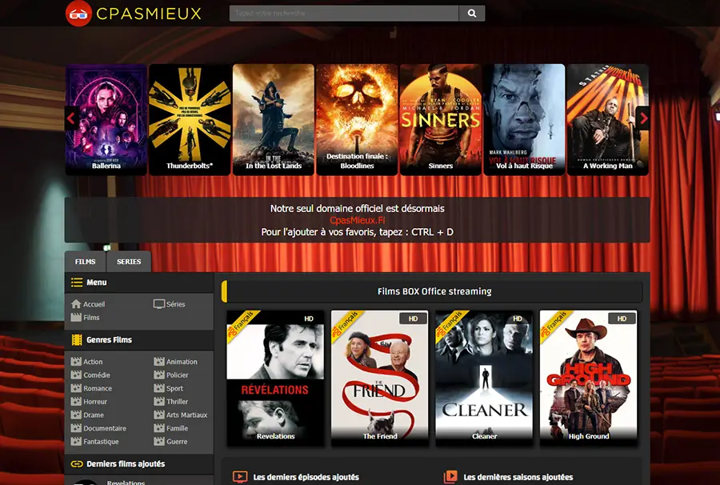
Task: Select the Sport genre
Action: 174,388
